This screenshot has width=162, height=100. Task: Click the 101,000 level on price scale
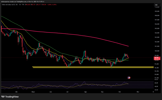(157, 46)
